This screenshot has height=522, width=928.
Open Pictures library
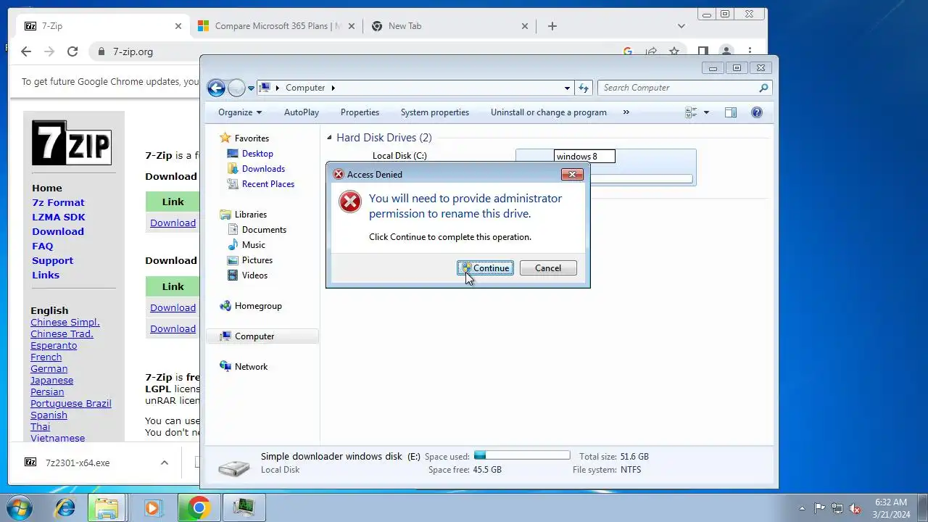pyautogui.click(x=257, y=260)
